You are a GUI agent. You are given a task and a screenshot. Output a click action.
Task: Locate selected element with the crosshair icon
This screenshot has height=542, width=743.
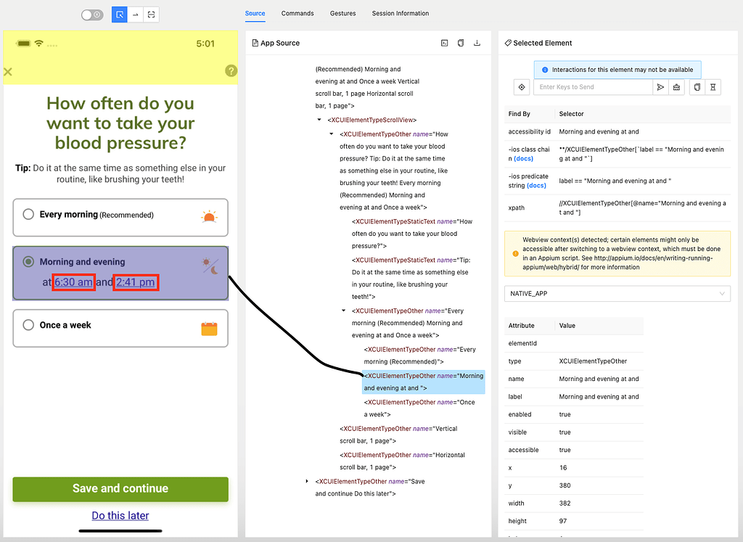pyautogui.click(x=521, y=86)
